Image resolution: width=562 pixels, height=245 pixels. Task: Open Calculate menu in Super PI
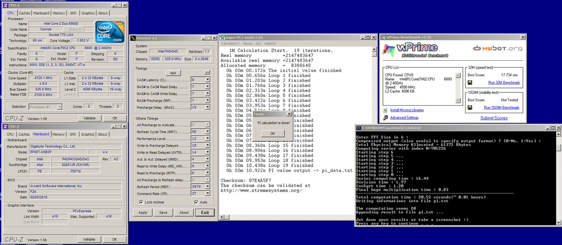pos(230,44)
